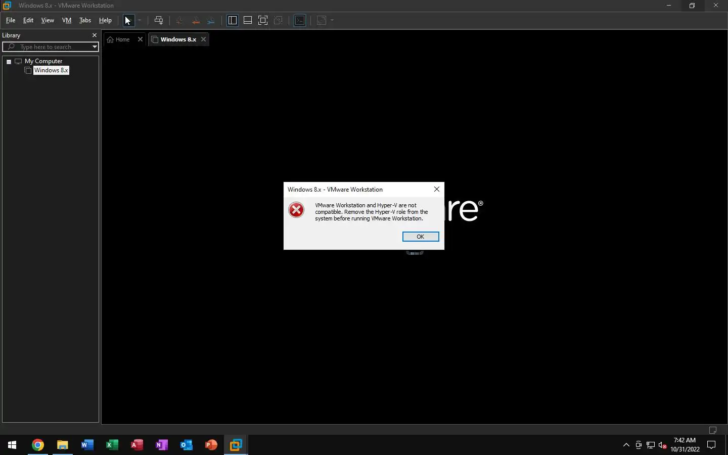Click the red error icon in the dialog
The image size is (728, 455).
(296, 210)
